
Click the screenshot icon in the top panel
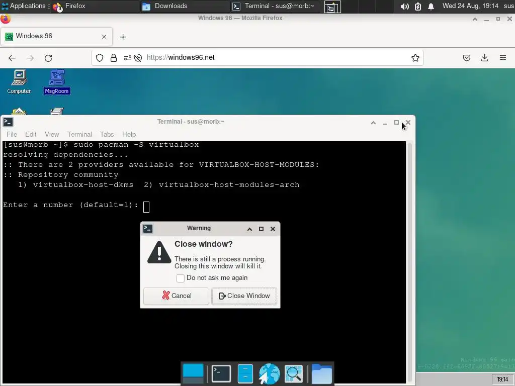coord(332,7)
